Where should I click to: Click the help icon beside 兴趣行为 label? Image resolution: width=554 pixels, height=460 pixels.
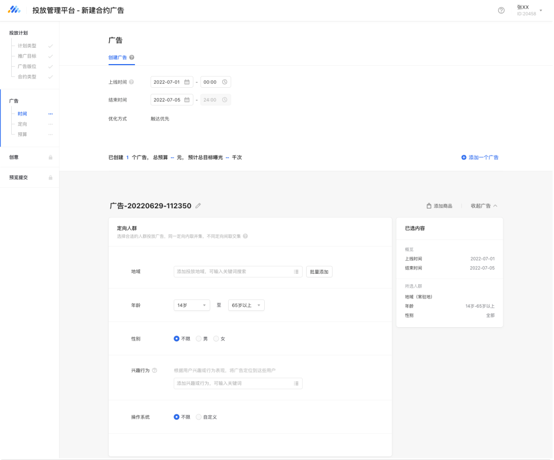coord(154,370)
